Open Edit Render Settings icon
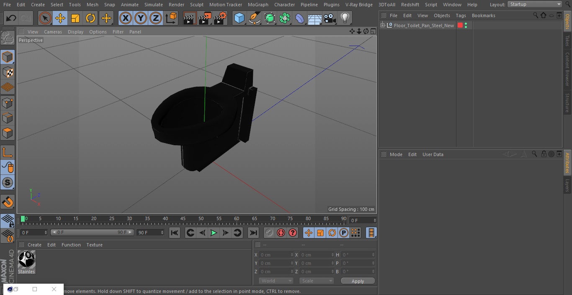The width and height of the screenshot is (572, 295). pos(220,18)
